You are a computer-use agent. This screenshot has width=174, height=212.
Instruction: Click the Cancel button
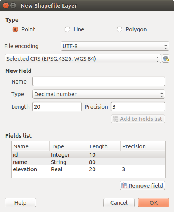[x=119, y=203]
